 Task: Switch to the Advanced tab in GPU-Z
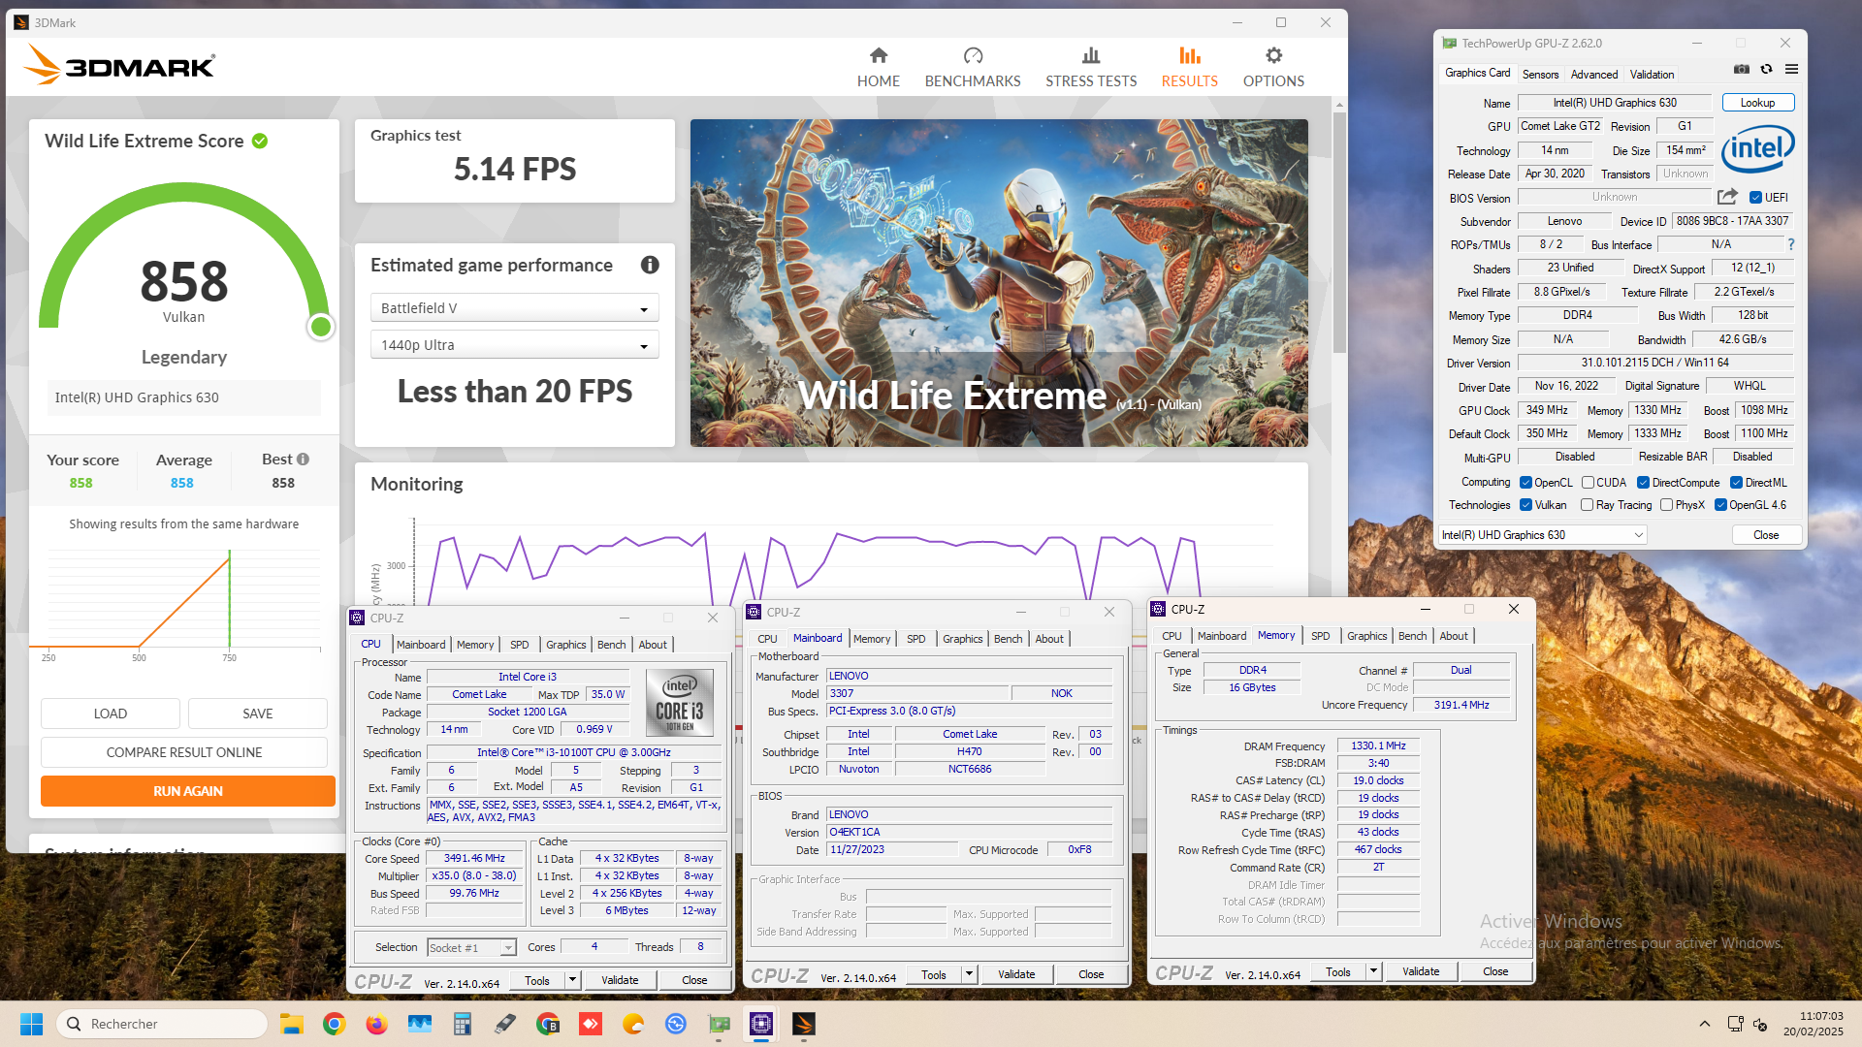1594,74
